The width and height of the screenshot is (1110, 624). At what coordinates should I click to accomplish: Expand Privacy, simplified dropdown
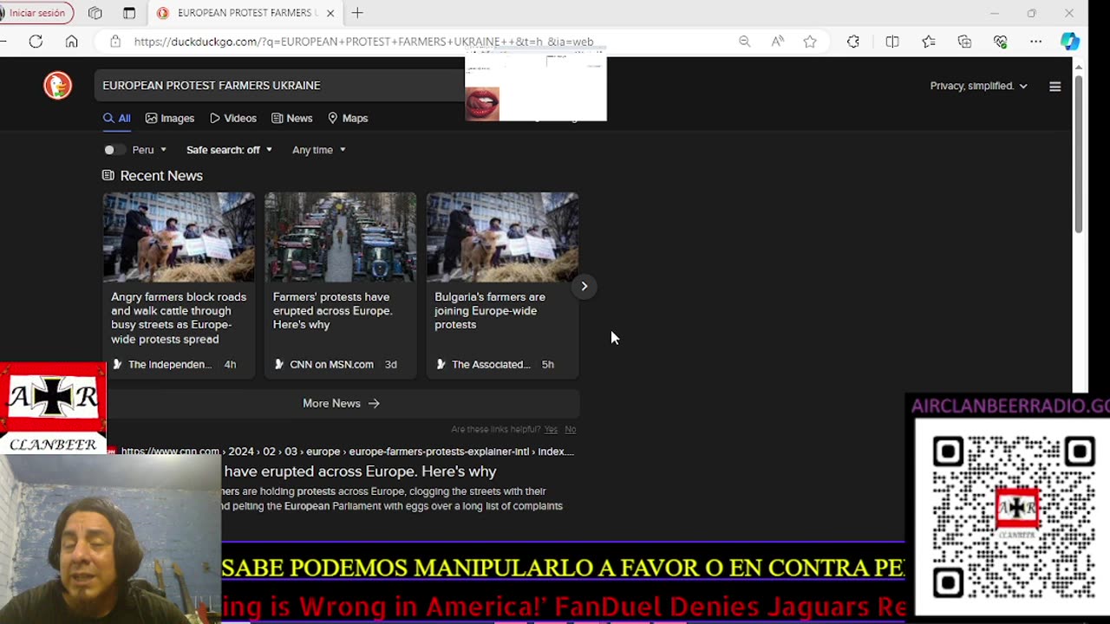pos(978,86)
